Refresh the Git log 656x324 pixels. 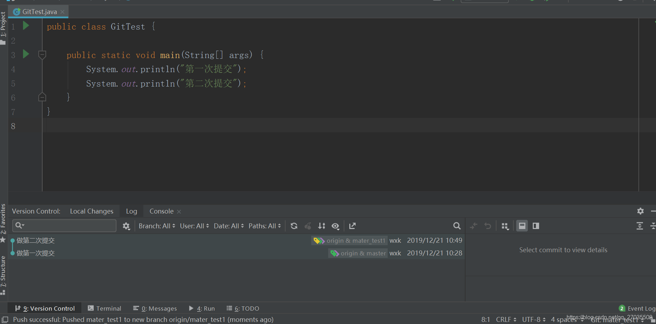294,226
